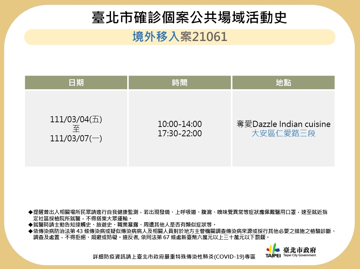Click the 日期 column header
The height and width of the screenshot is (269, 360).
[76, 82]
